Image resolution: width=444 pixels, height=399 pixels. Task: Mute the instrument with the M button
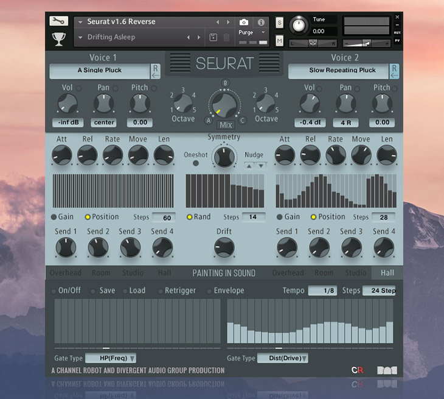click(280, 41)
